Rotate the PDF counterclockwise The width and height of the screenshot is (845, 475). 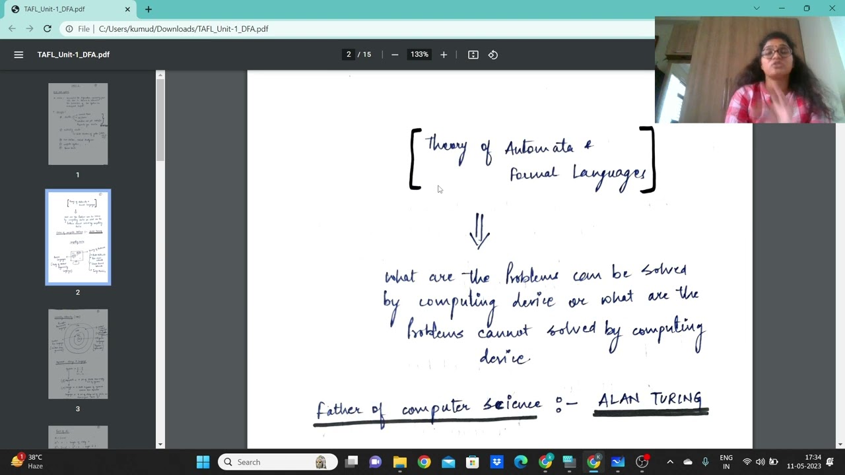click(x=493, y=55)
